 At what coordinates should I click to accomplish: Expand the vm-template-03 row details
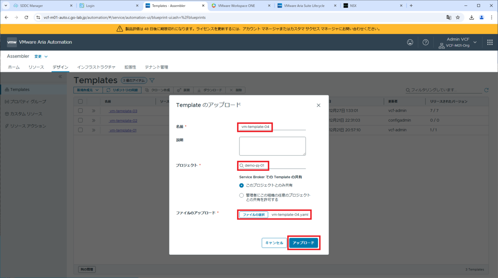[94, 111]
